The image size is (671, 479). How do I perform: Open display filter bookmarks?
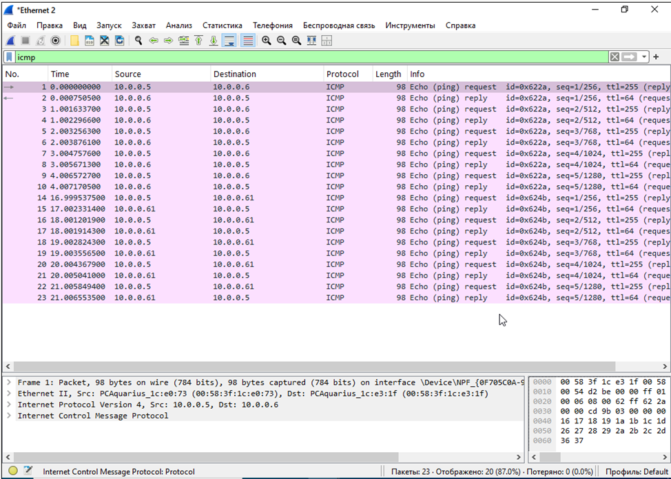(9, 57)
